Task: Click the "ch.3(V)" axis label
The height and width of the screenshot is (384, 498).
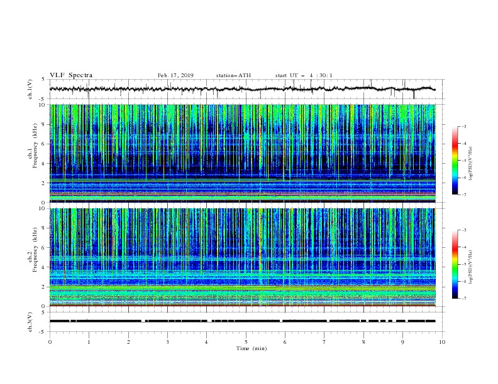Action: 30,322
